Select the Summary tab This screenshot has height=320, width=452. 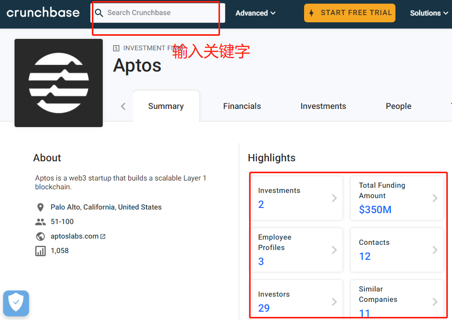point(166,106)
